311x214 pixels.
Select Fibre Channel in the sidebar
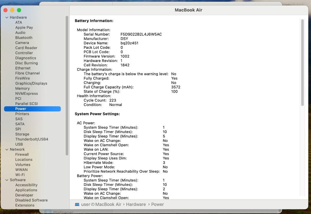coord(27,73)
